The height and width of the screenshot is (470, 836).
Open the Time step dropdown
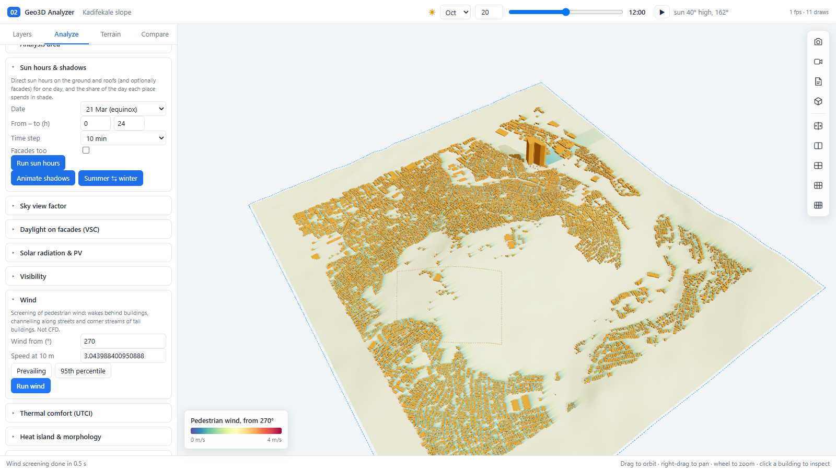pos(123,138)
